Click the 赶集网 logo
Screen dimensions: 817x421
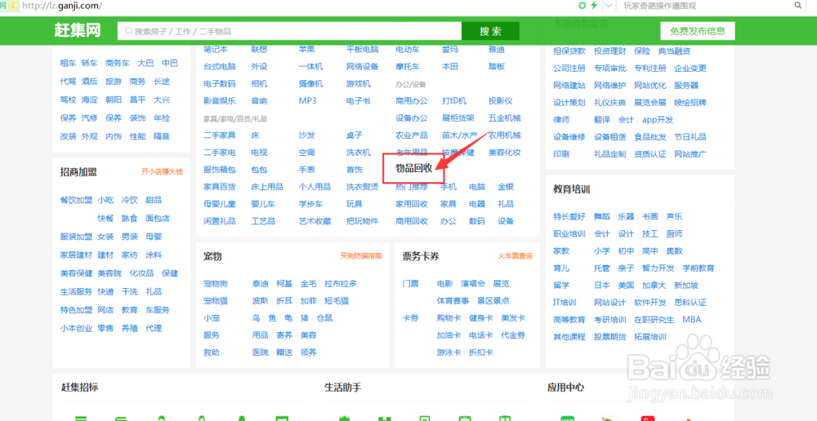(x=77, y=31)
